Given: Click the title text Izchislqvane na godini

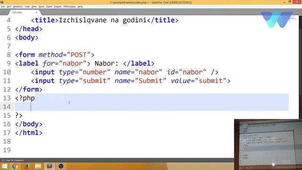Looking at the screenshot, I should tap(103, 20).
